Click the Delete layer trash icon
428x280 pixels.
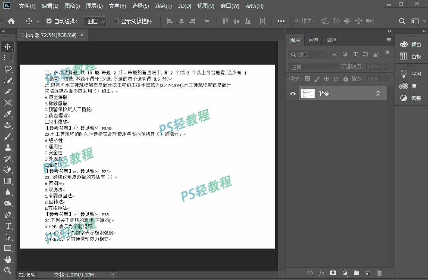[x=379, y=273]
